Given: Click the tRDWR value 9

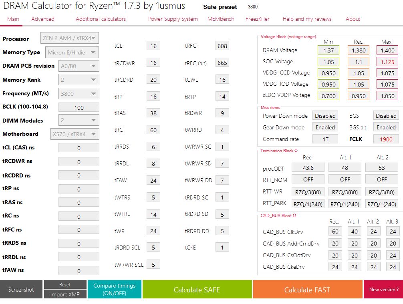Looking at the screenshot, I should tap(222, 113).
